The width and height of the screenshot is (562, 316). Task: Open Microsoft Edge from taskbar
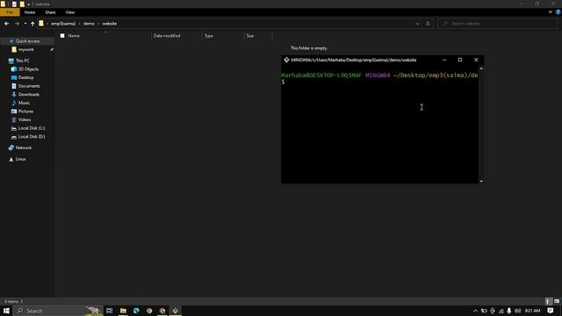pos(136,311)
